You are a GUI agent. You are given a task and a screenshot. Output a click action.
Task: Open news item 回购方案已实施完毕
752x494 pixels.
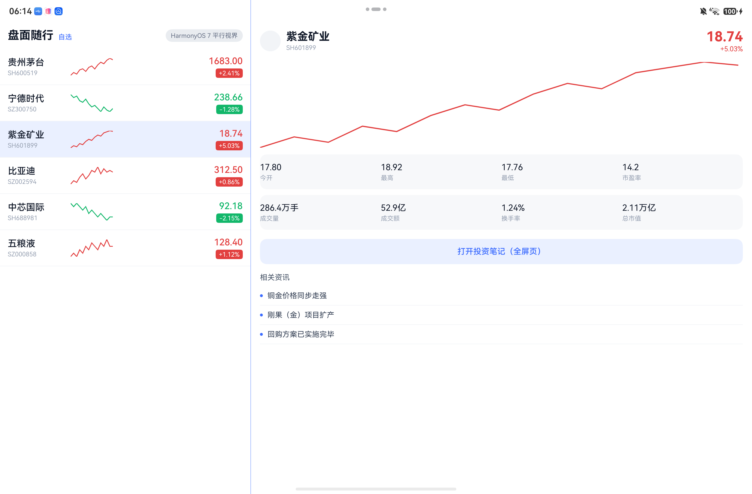click(x=501, y=334)
